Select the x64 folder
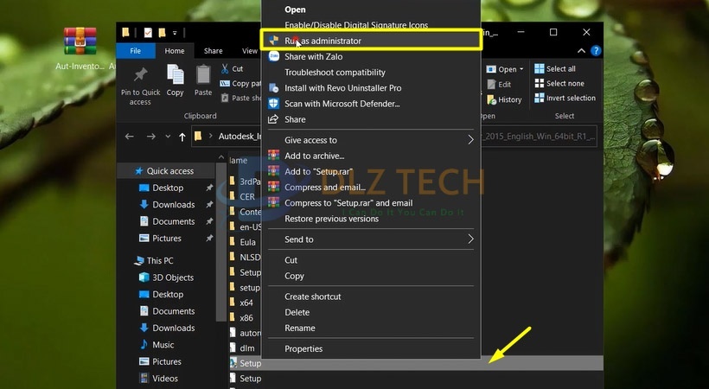Screen dimensions: 709x389 coord(245,303)
